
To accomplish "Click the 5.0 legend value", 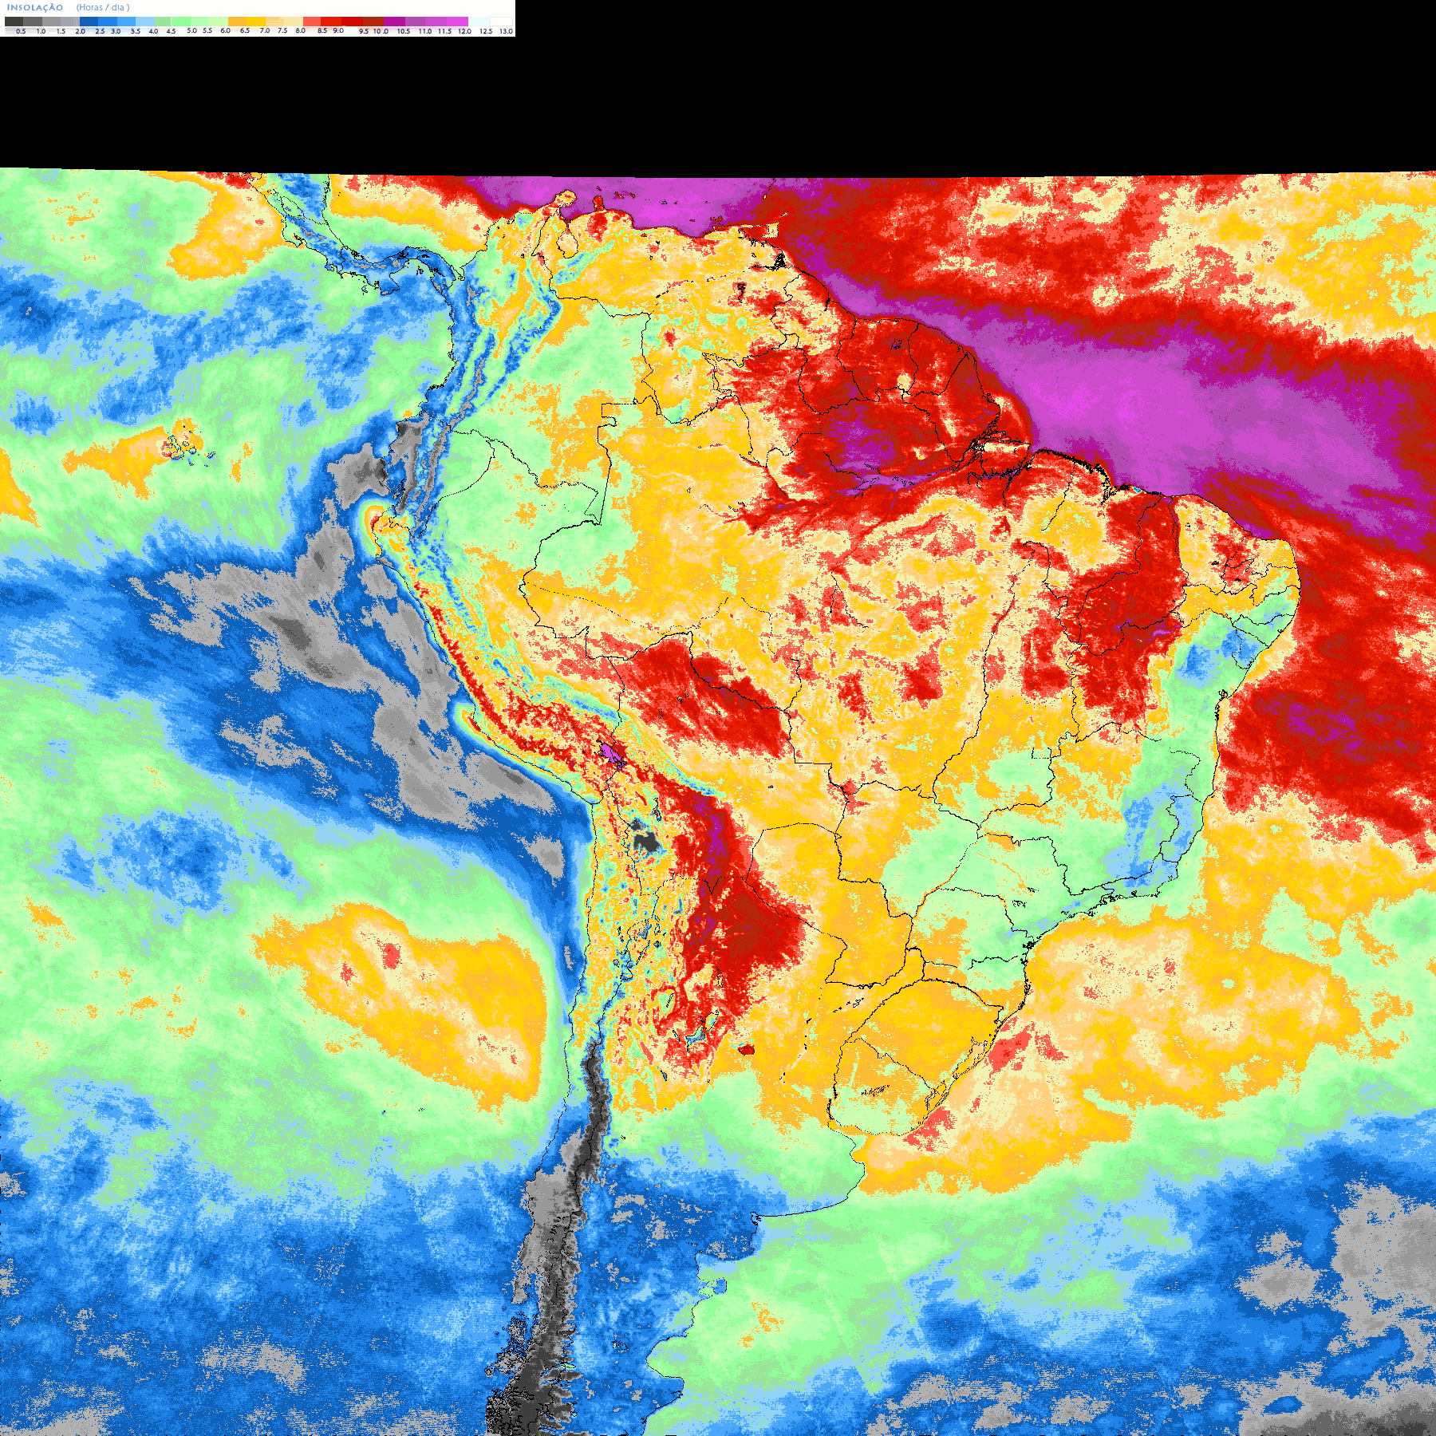I will (191, 30).
